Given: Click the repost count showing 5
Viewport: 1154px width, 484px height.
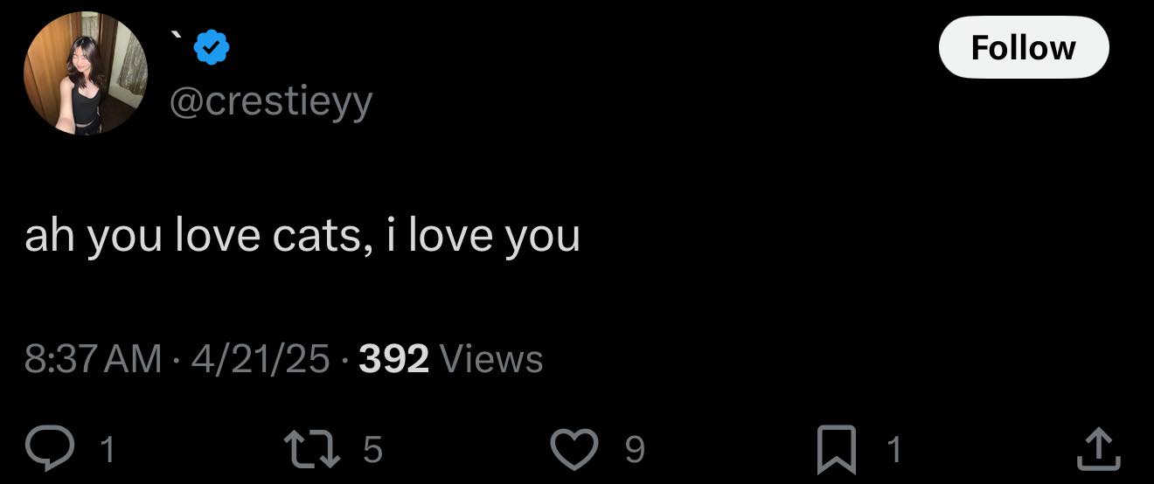Looking at the screenshot, I should tap(372, 449).
